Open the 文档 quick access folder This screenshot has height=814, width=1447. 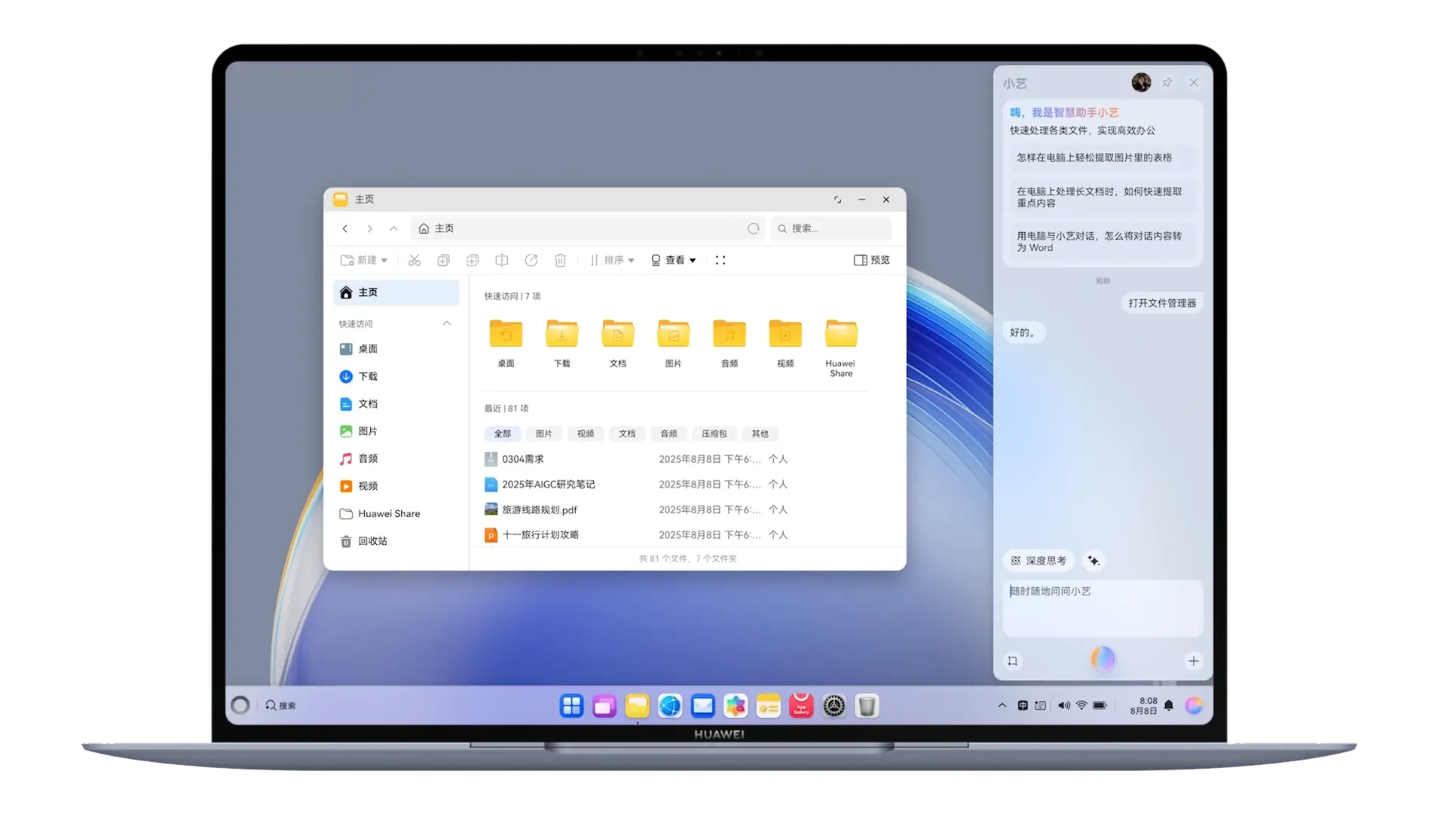[618, 343]
